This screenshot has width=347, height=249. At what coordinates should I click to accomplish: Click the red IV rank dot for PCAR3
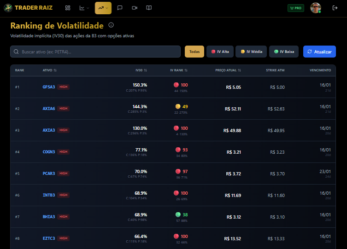(178, 172)
